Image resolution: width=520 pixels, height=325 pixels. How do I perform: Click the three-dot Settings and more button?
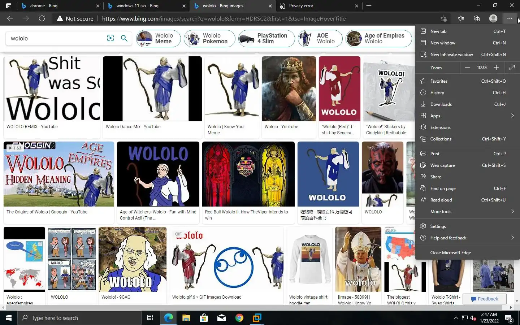[x=510, y=18]
